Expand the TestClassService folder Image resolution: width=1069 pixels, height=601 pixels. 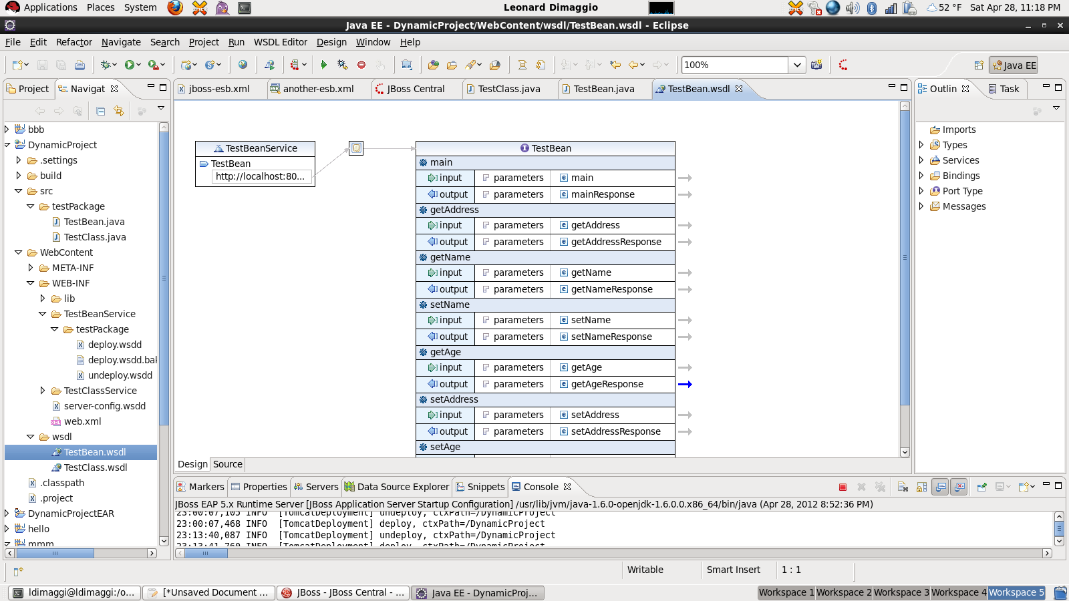(x=41, y=391)
